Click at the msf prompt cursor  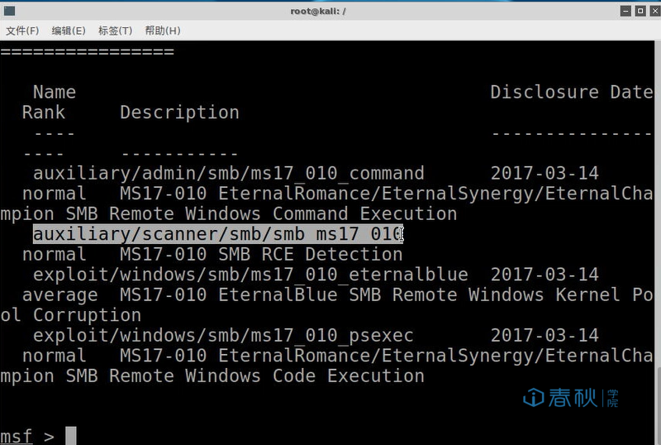click(71, 436)
